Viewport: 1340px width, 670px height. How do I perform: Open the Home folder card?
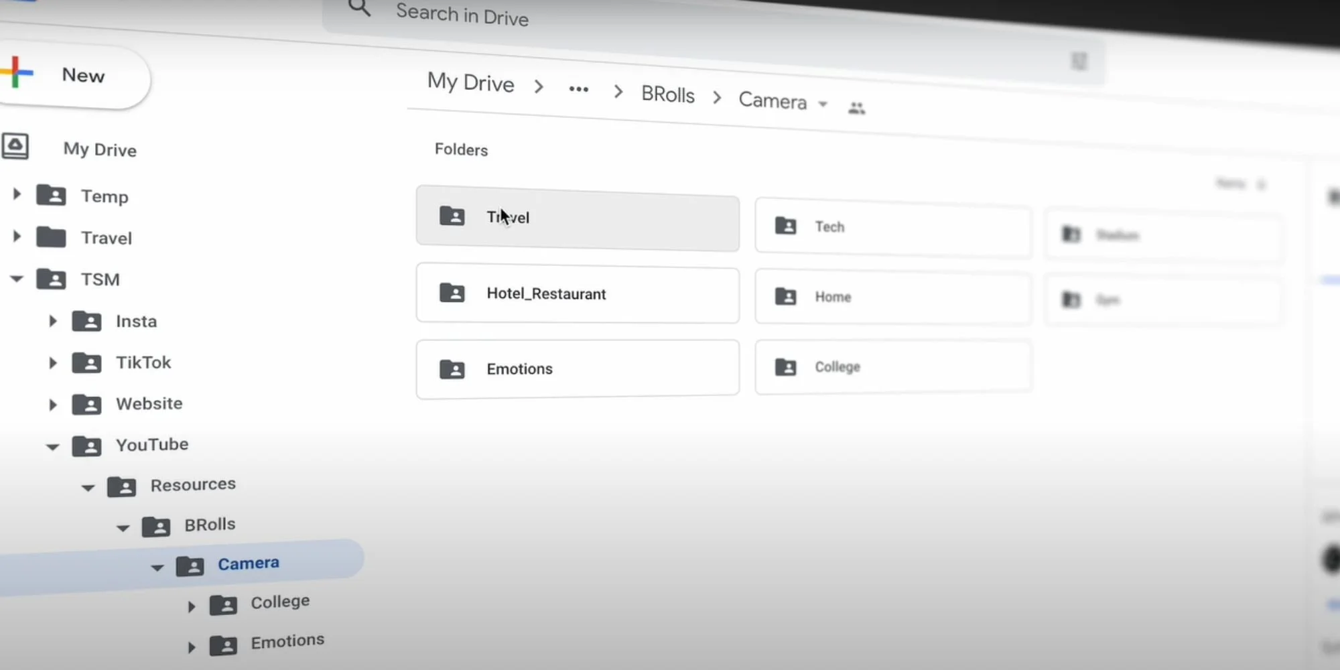pyautogui.click(x=893, y=297)
